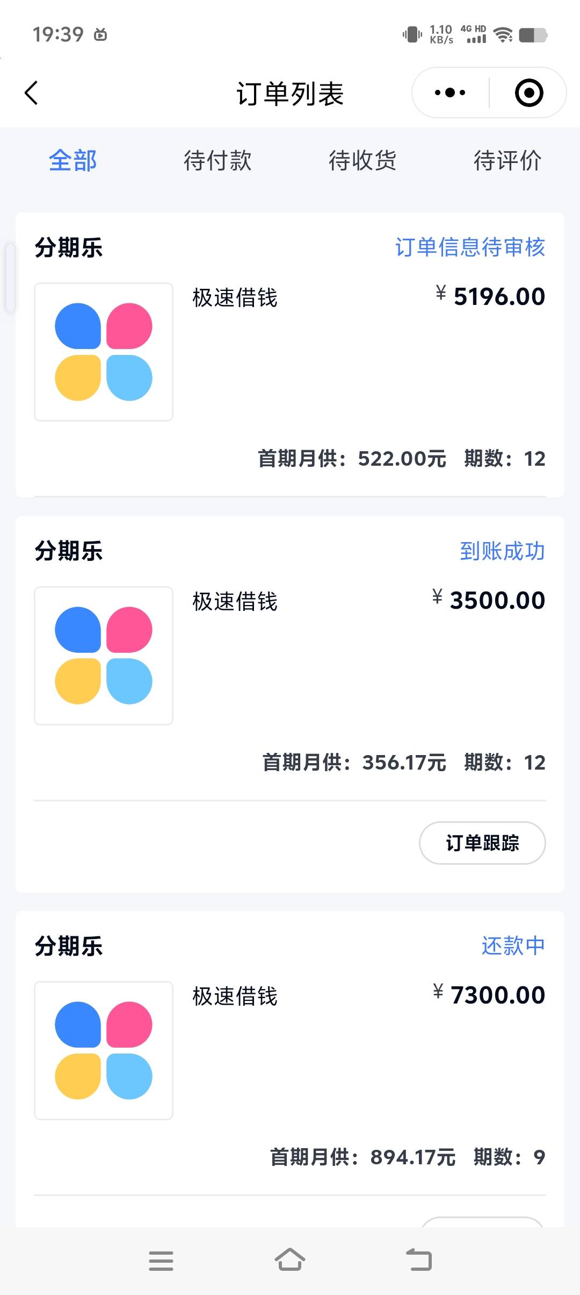
Task: Close mini program with target circle icon
Action: [529, 93]
